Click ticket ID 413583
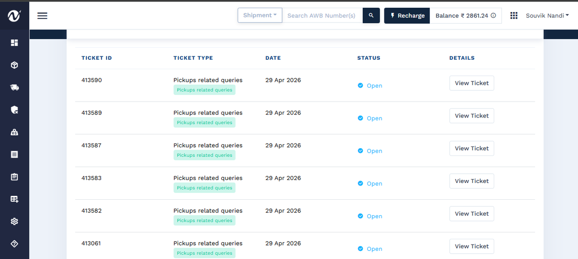The width and height of the screenshot is (578, 259). 92,178
